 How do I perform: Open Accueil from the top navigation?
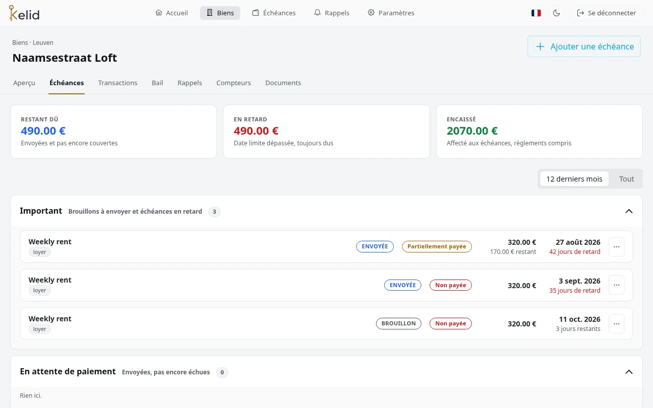[171, 13]
